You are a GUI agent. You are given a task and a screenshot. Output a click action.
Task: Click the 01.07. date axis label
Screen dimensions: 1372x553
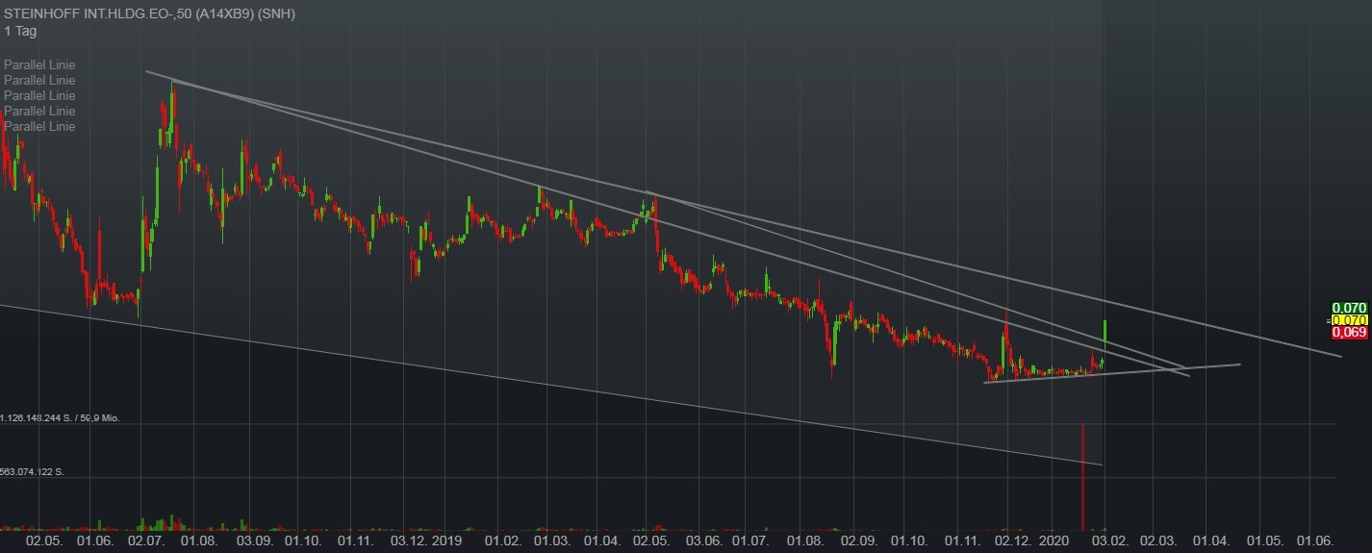click(750, 542)
